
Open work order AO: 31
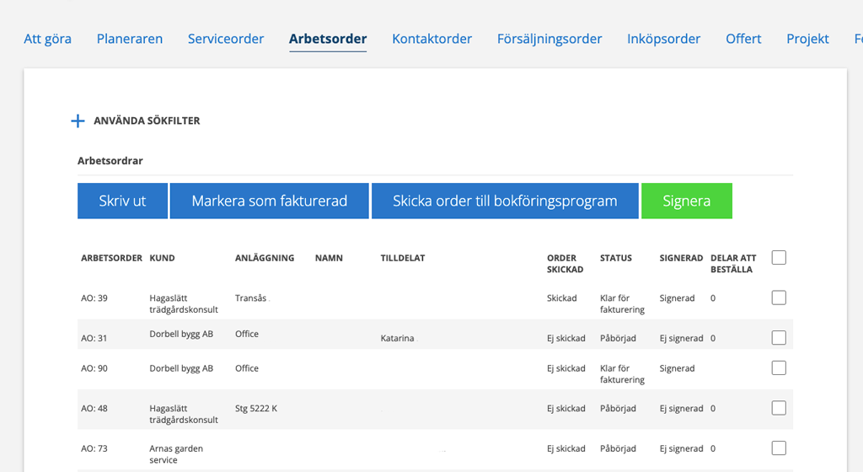coord(94,338)
